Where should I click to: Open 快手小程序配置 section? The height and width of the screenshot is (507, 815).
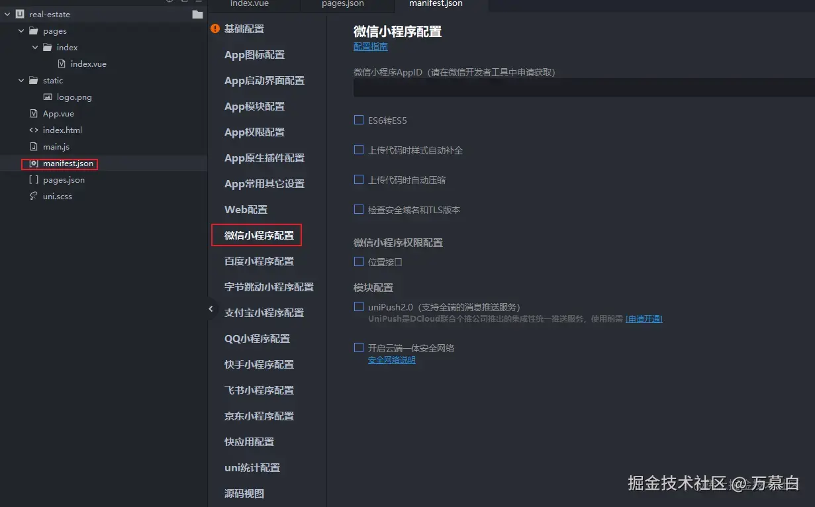(x=259, y=365)
